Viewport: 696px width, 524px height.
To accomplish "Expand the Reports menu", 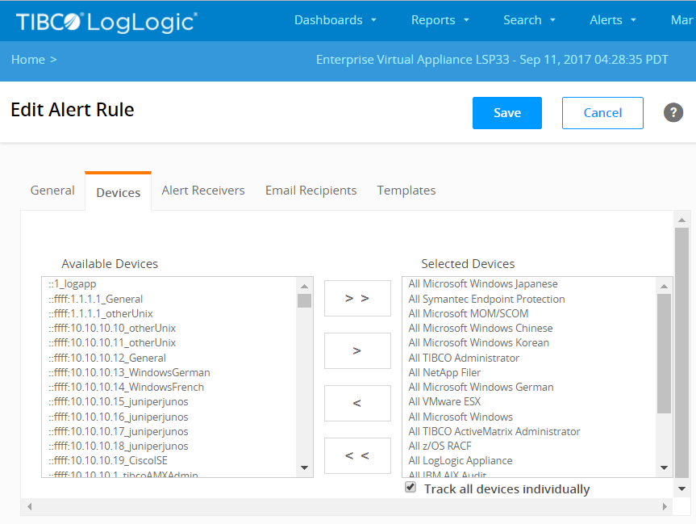I will point(440,20).
